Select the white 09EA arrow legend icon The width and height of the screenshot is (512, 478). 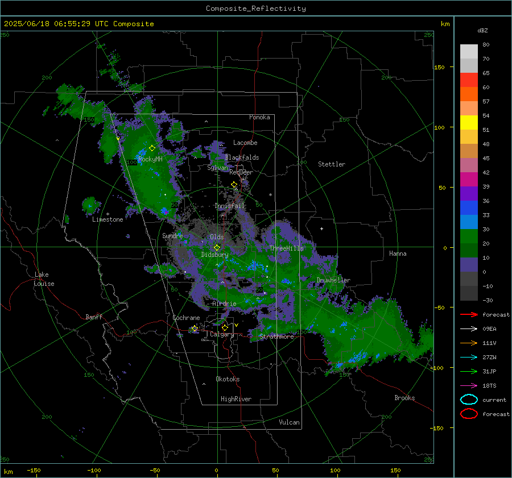tap(469, 329)
